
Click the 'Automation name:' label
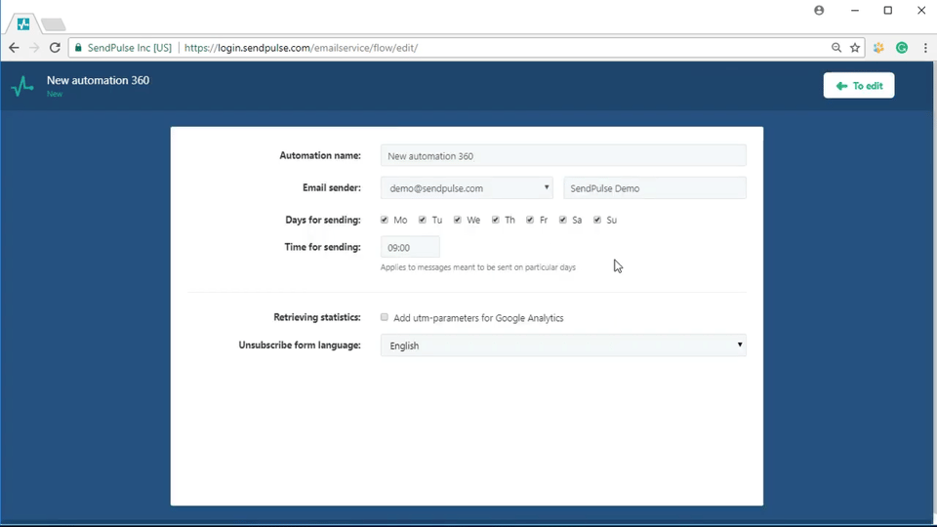point(320,155)
